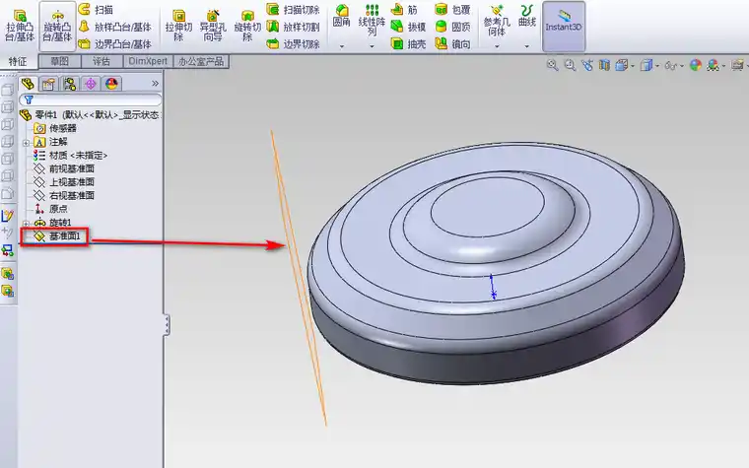Open the 参考几何体 dropdown arrow
749x468 pixels.
coord(497,46)
